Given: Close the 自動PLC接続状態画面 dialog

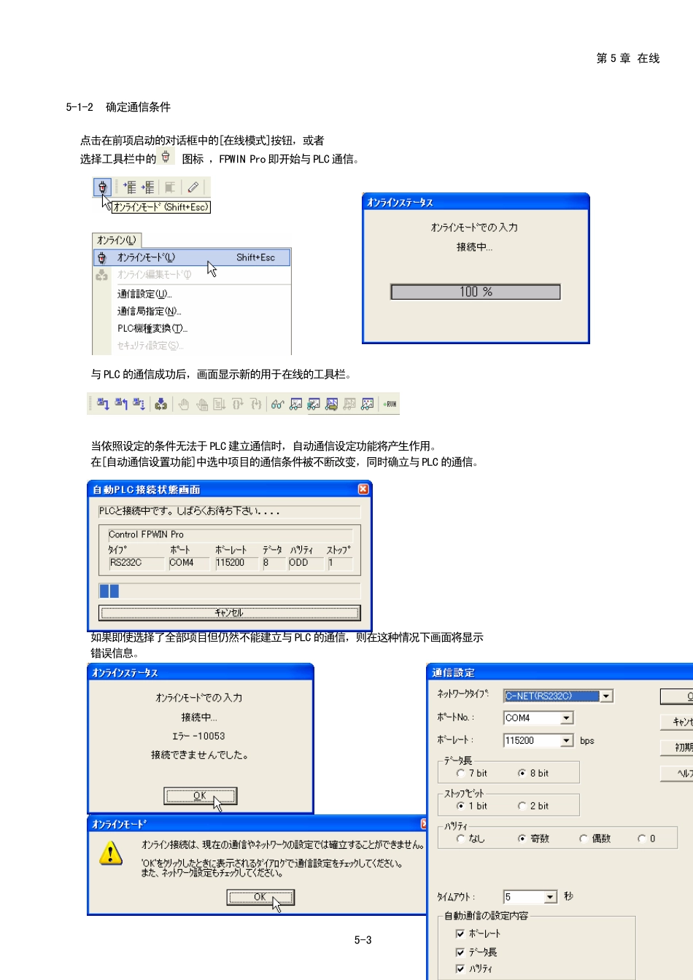Looking at the screenshot, I should (x=363, y=489).
